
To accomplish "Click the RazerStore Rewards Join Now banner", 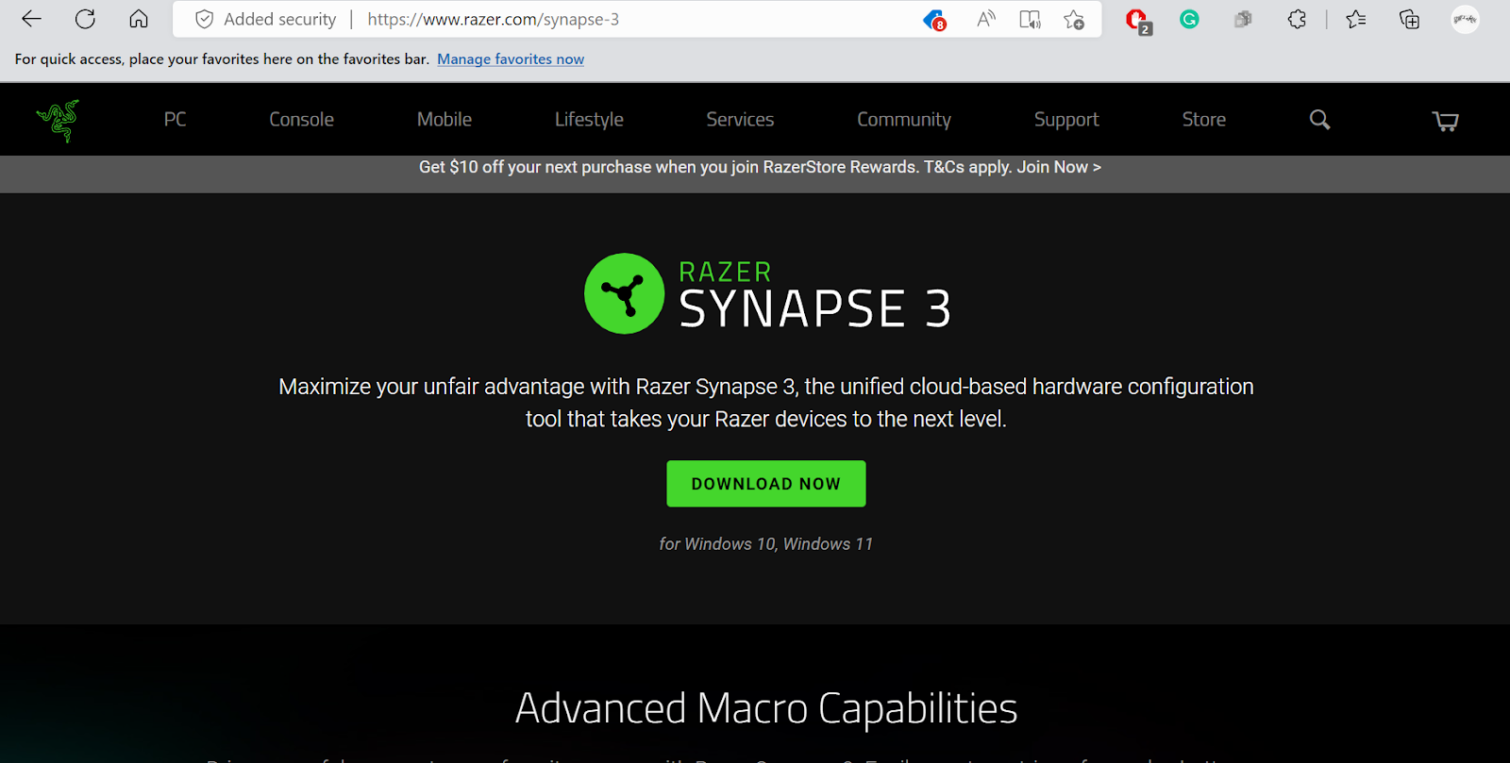I will pyautogui.click(x=760, y=167).
